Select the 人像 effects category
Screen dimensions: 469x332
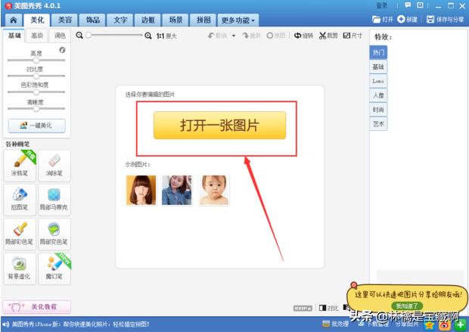click(x=378, y=95)
